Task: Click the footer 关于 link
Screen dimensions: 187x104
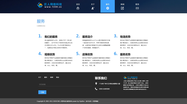Action: tap(40, 77)
